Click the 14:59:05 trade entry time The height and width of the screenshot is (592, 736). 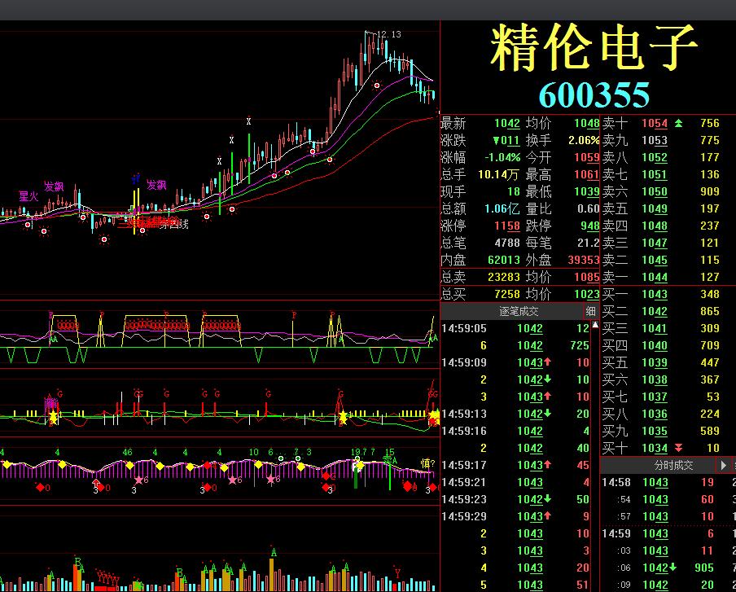pos(464,328)
